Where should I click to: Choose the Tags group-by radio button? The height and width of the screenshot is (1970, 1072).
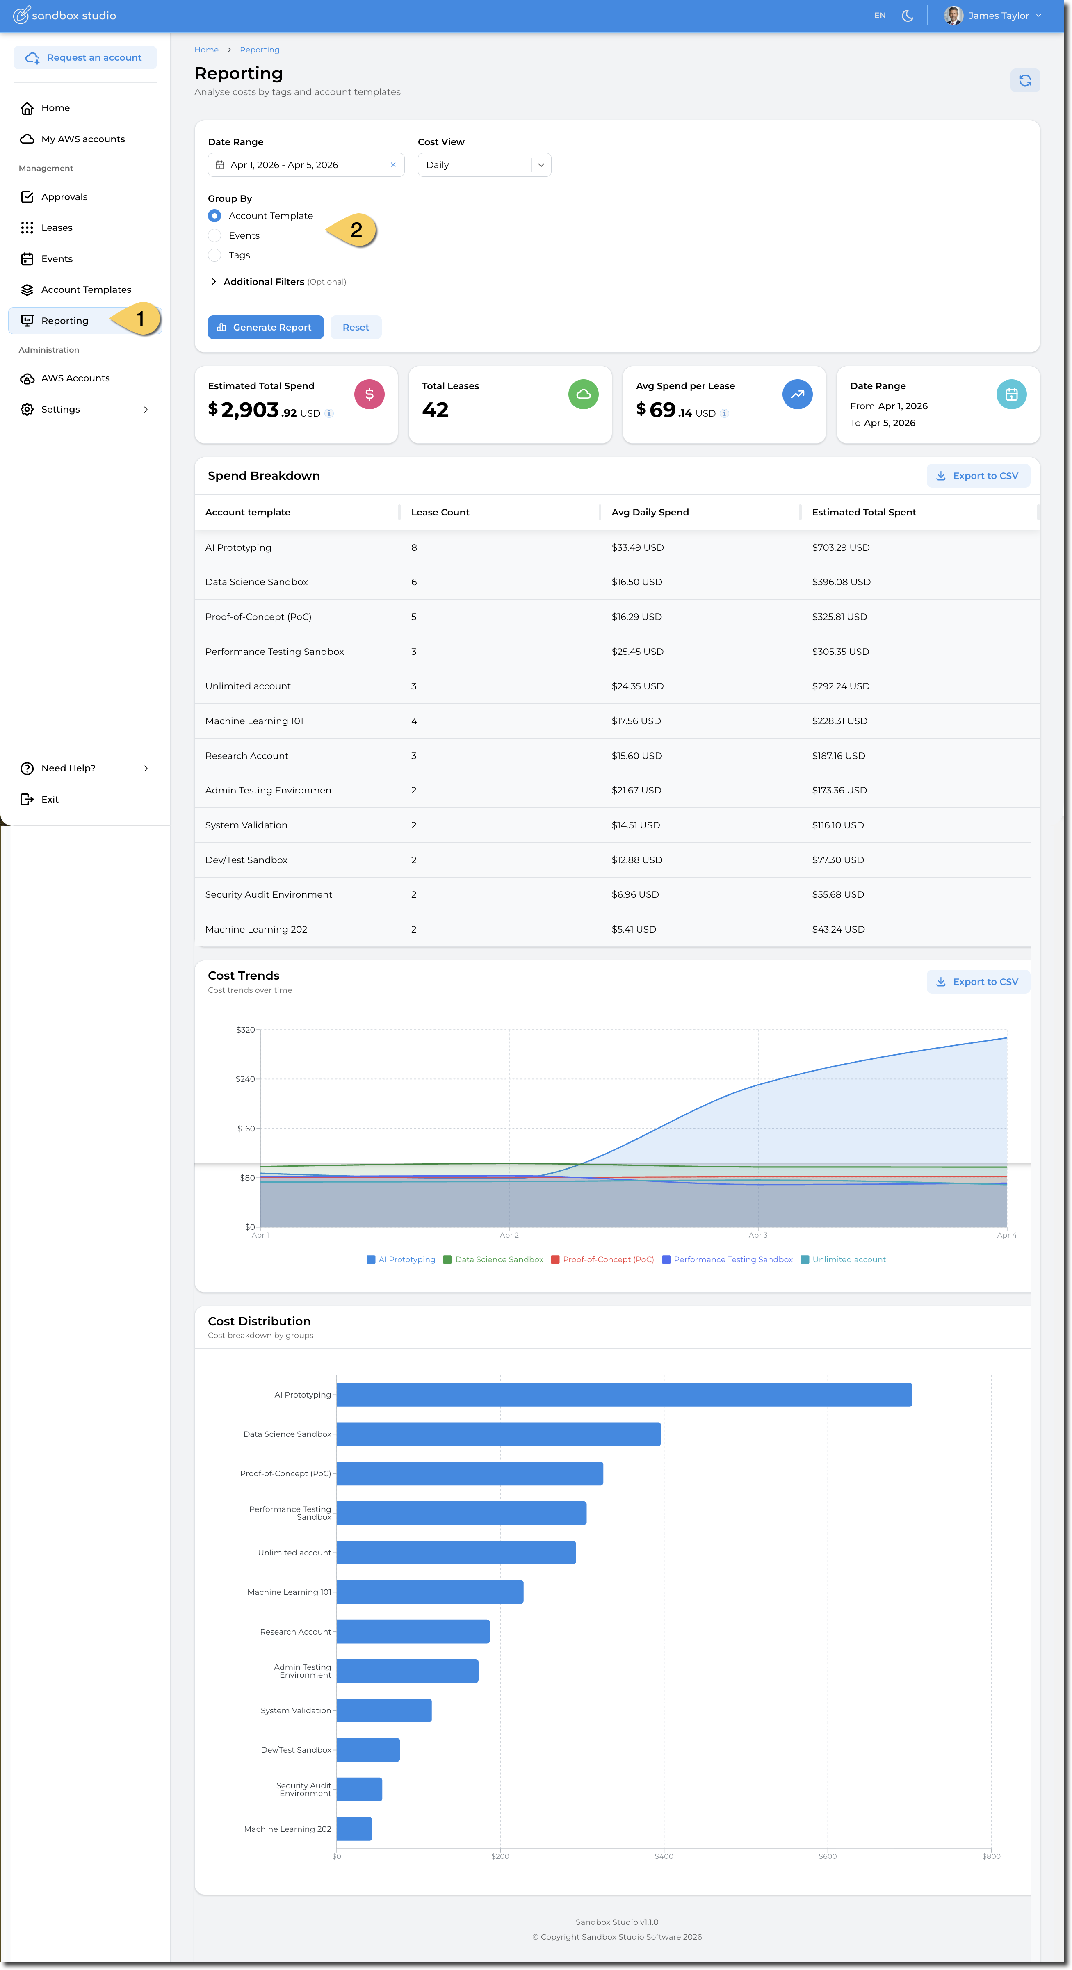tap(215, 255)
